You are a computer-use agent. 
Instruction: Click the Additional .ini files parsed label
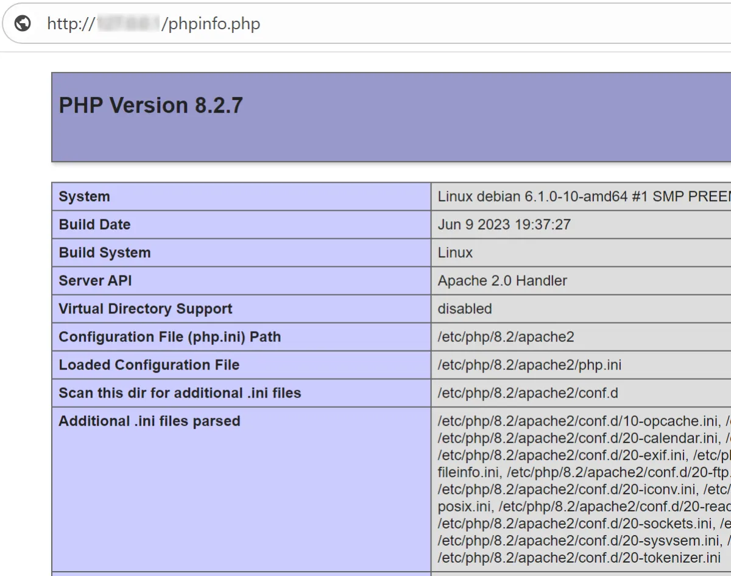[x=149, y=421]
